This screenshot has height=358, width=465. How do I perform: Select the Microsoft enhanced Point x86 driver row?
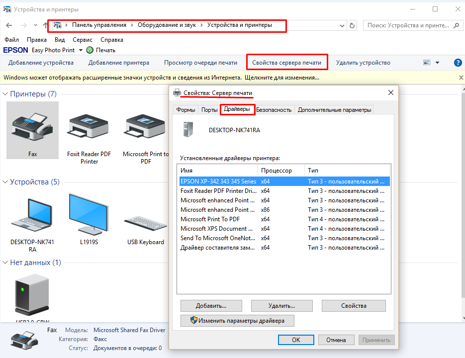click(284, 210)
